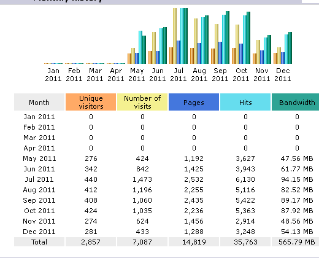Click the May 2011 chart bar group
Screen dimensions: 319x258
click(x=137, y=47)
